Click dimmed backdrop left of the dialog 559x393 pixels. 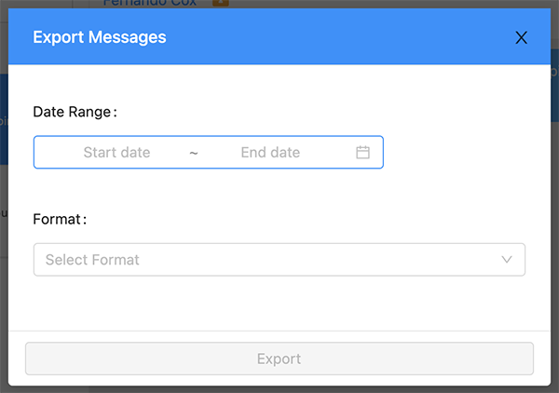tap(4, 285)
